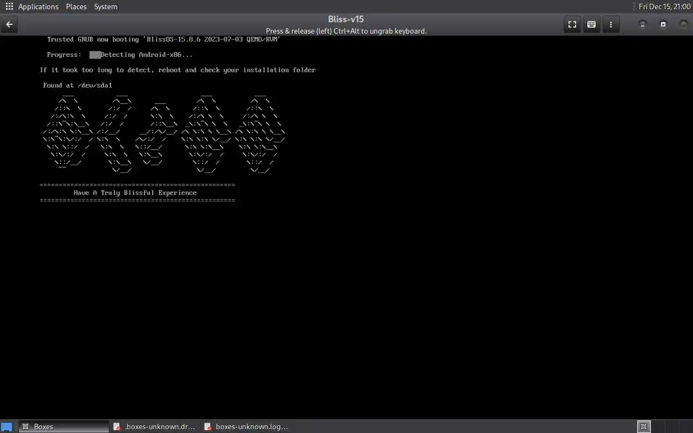The height and width of the screenshot is (433, 693).
Task: Click the 'If it took too long to detect' line
Action: [x=178, y=70]
